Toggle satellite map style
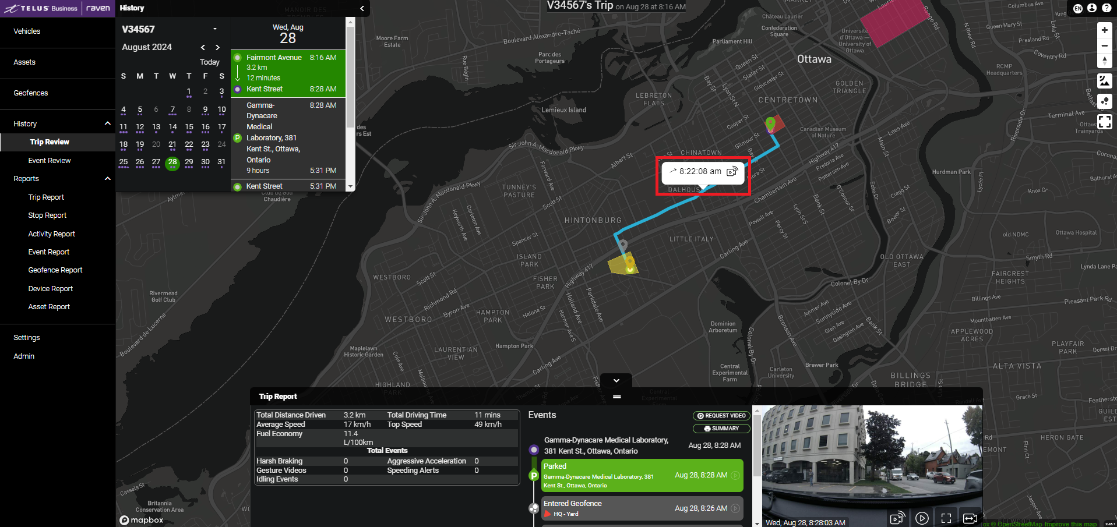Screen dimensions: 1117x527 (1104, 81)
